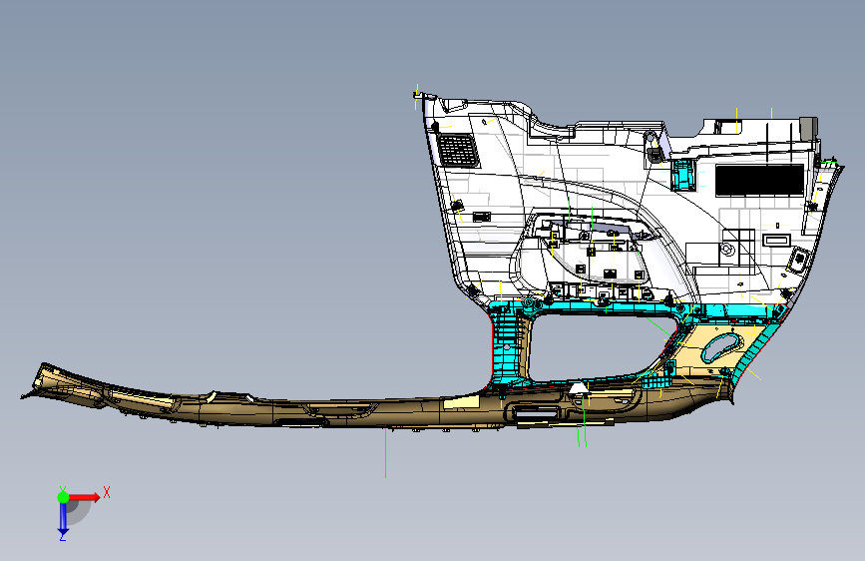865x561 pixels.
Task: Click the blue Z axis arrow on triad
Action: (63, 519)
